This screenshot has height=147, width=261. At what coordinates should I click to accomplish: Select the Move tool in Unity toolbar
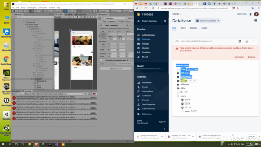[18, 11]
